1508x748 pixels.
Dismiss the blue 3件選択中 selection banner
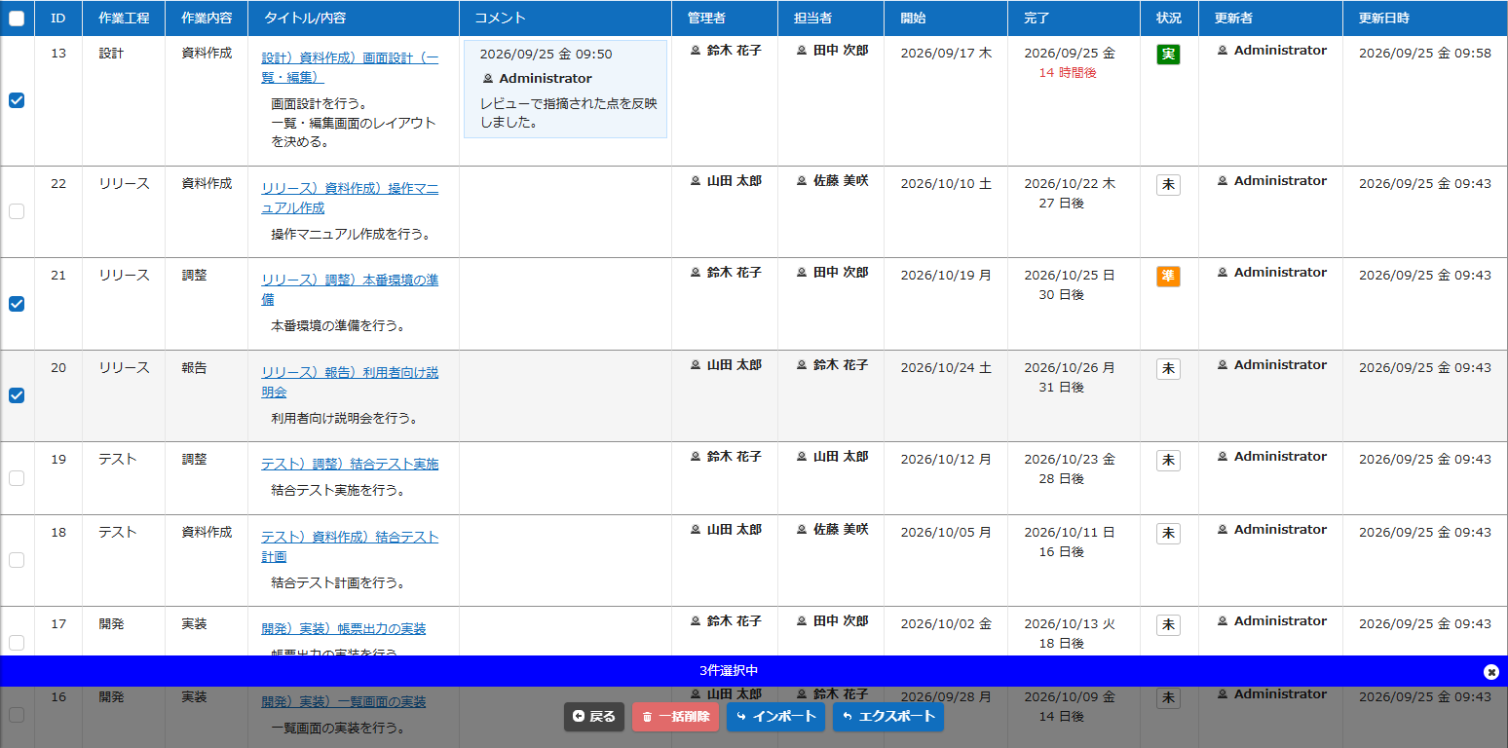1490,671
